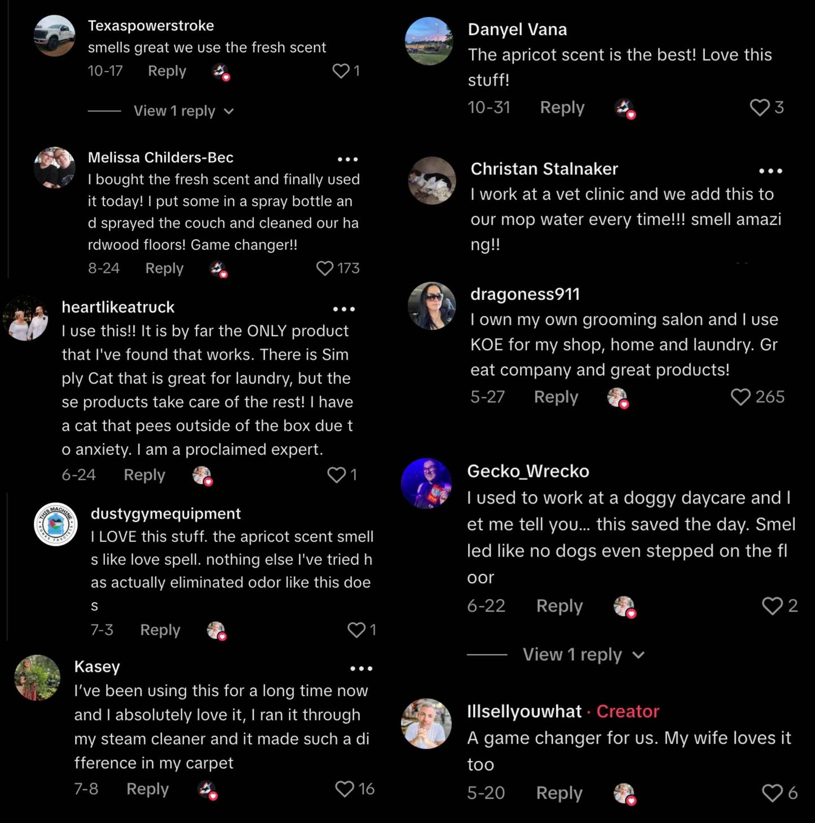Screen dimensions: 815x823
Task: Reply to Danyel Vana's comment
Action: click(x=562, y=107)
